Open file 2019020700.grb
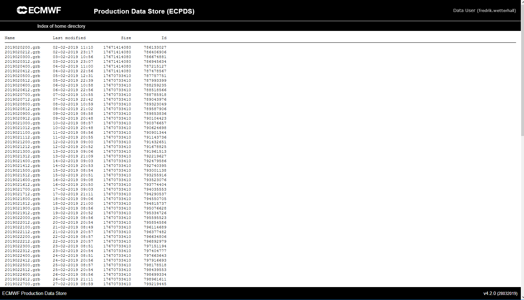 pos(22,95)
